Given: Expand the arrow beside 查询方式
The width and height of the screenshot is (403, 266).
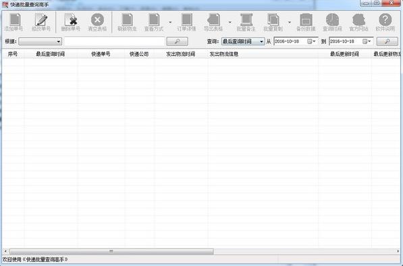Looking at the screenshot, I should click(x=170, y=23).
